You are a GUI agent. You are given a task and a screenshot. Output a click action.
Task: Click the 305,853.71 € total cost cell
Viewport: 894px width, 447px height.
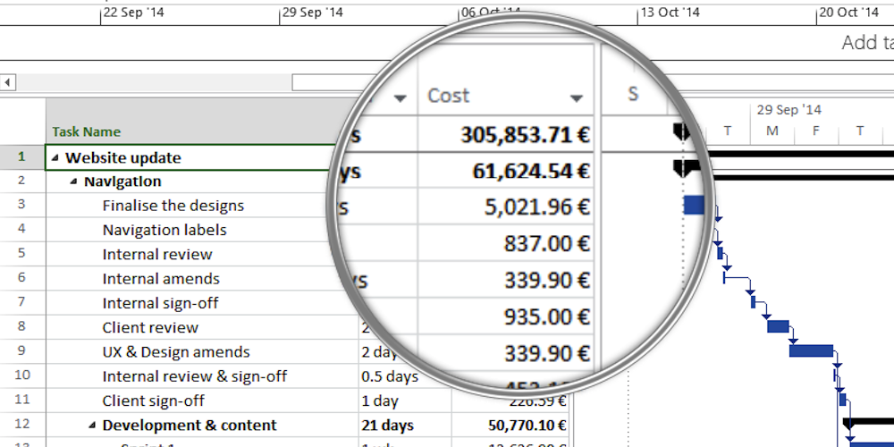(525, 135)
